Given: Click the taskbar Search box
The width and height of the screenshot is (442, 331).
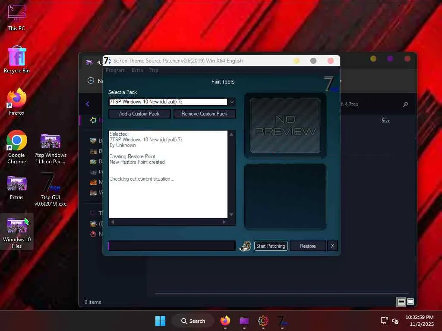Looking at the screenshot, I should pos(193,321).
